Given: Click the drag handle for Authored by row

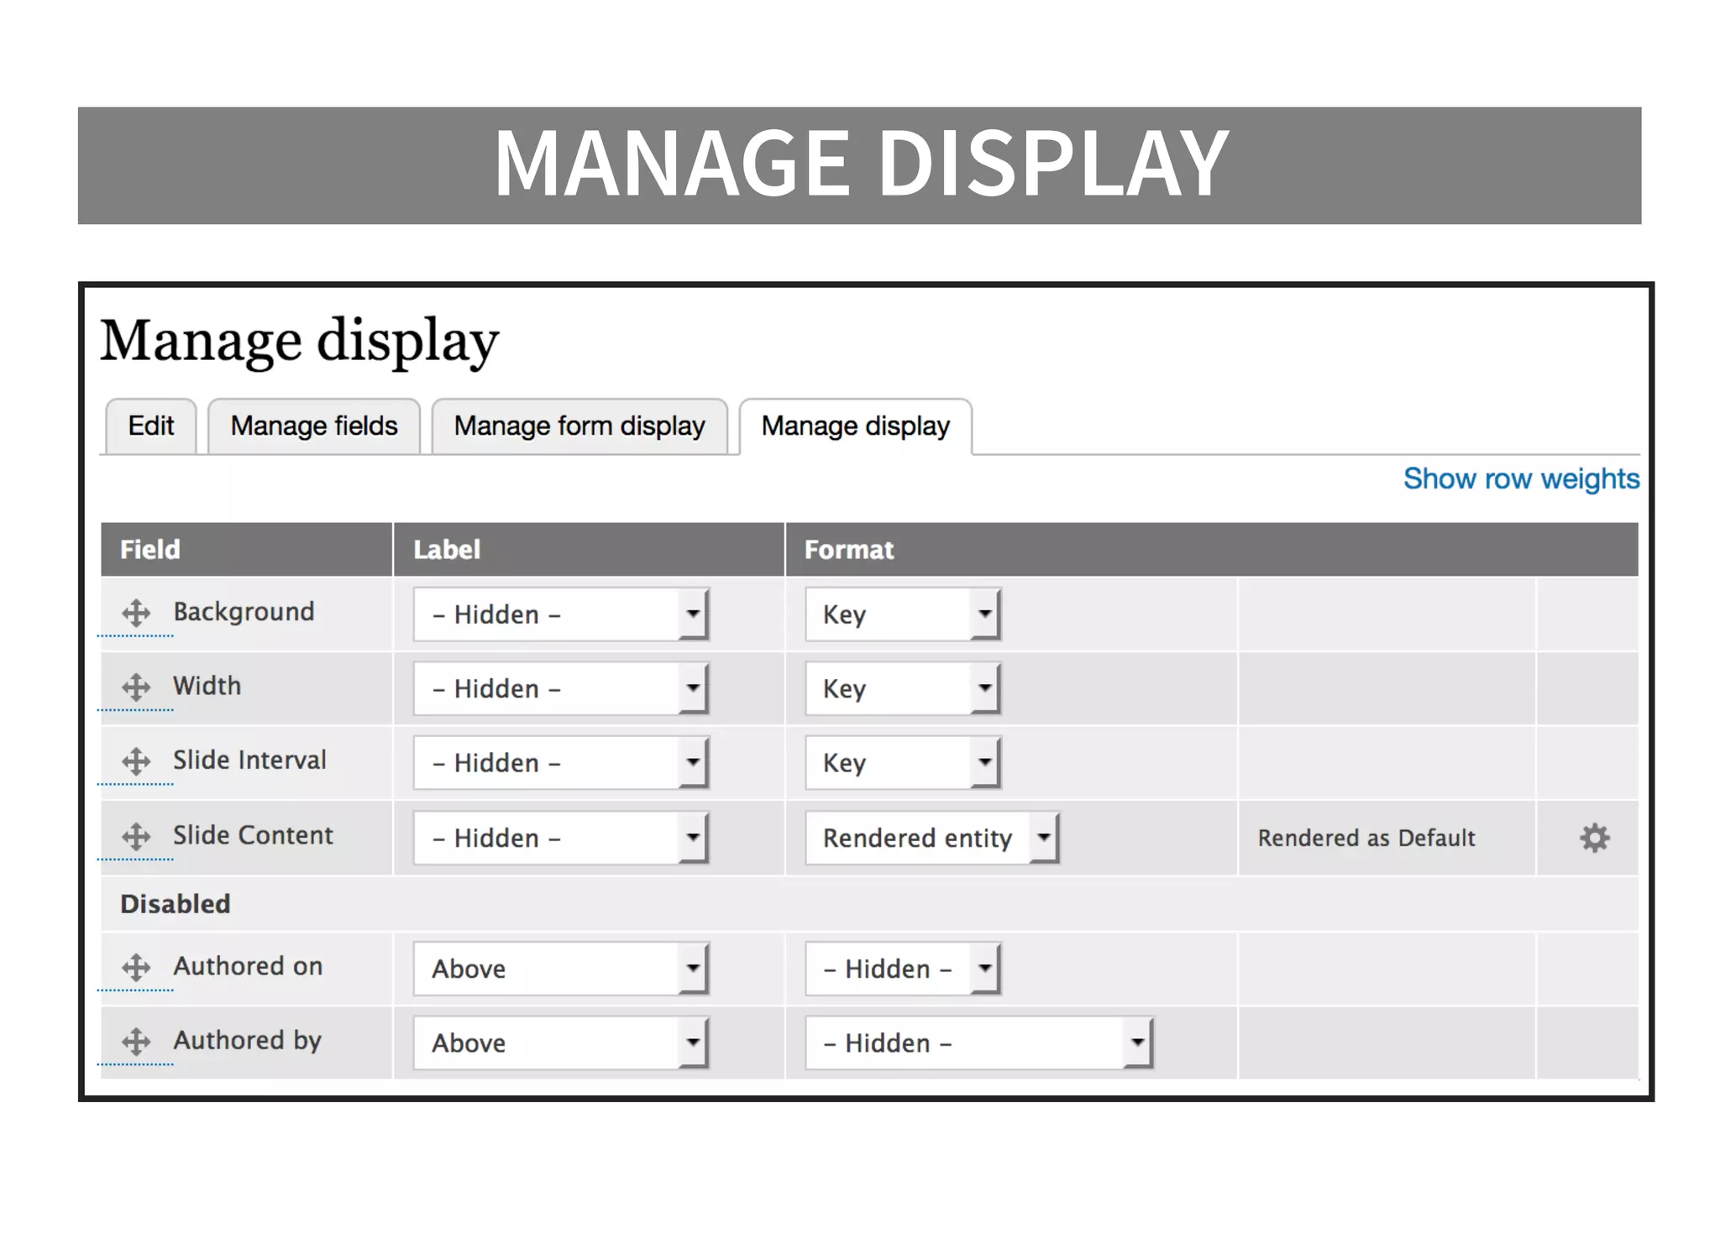Looking at the screenshot, I should (136, 1042).
